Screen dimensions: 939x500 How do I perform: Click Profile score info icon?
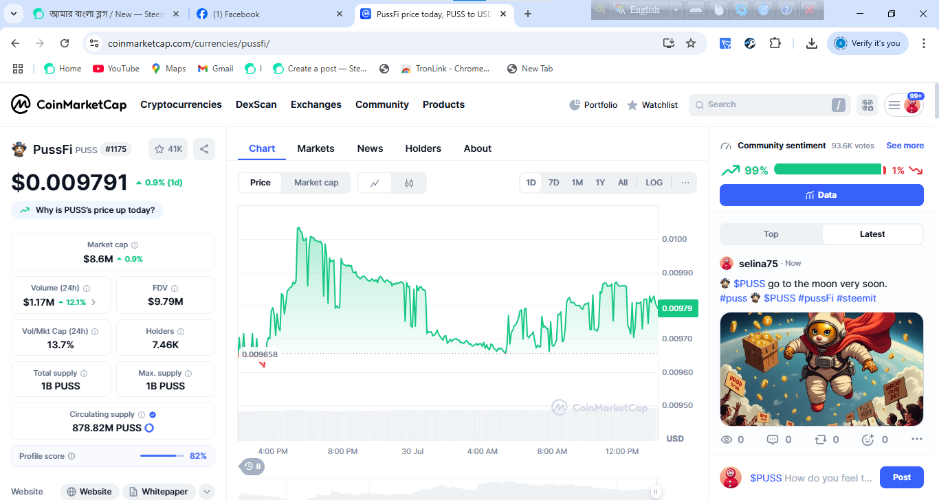click(71, 456)
